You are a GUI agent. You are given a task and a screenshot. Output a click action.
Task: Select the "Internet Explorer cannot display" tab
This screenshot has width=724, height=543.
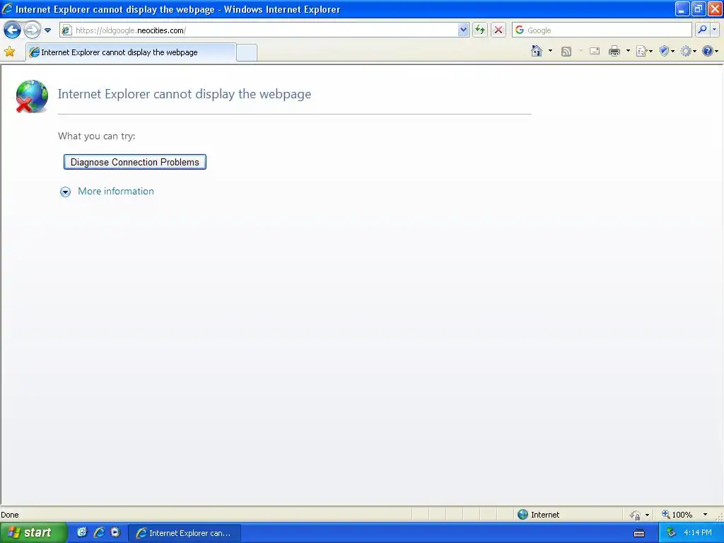[131, 52]
